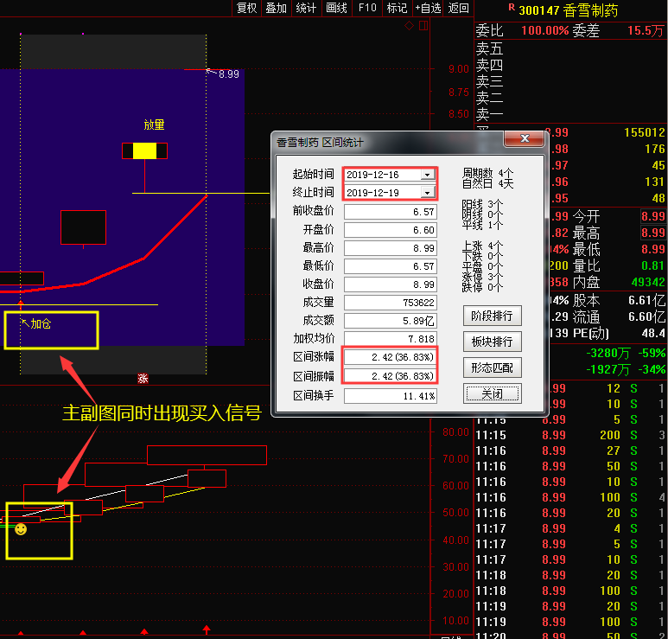
Task: Click the small rectangle panel icon above chart
Action: (x=423, y=26)
